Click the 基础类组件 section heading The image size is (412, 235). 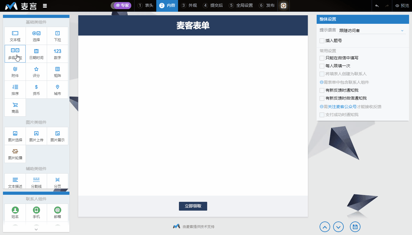click(36, 22)
